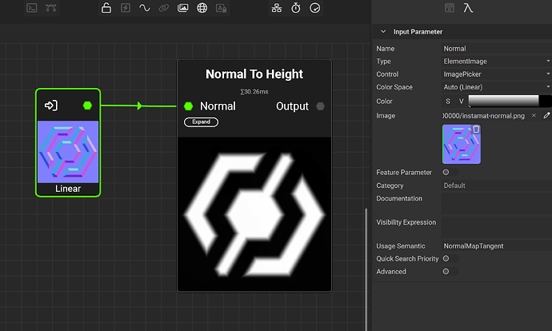Click the lambda icon above the properties panel
The image size is (552, 331).
coord(467,8)
